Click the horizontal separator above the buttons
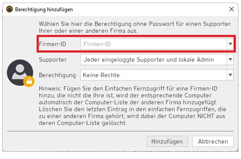Viewport: 241px width, 159px height. [x=120, y=131]
